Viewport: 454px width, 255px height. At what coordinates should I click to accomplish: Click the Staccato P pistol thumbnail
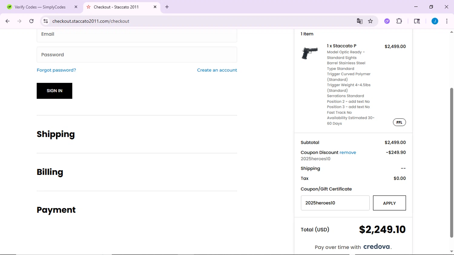310,53
